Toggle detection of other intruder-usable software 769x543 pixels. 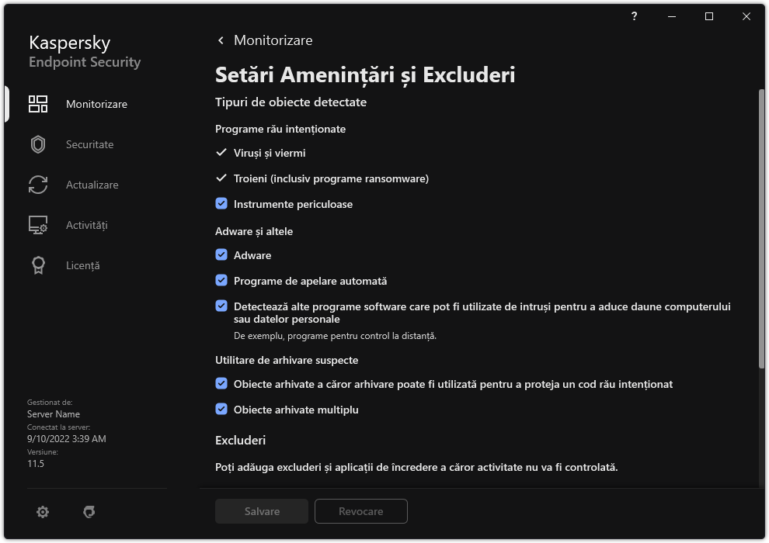click(x=221, y=306)
